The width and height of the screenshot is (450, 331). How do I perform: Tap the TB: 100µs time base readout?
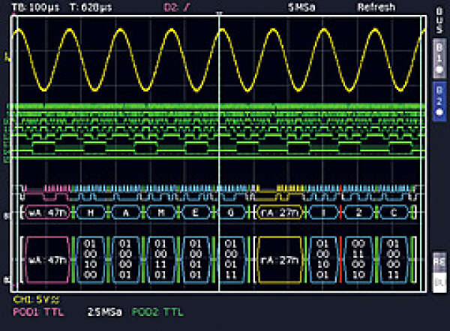pyautogui.click(x=35, y=7)
